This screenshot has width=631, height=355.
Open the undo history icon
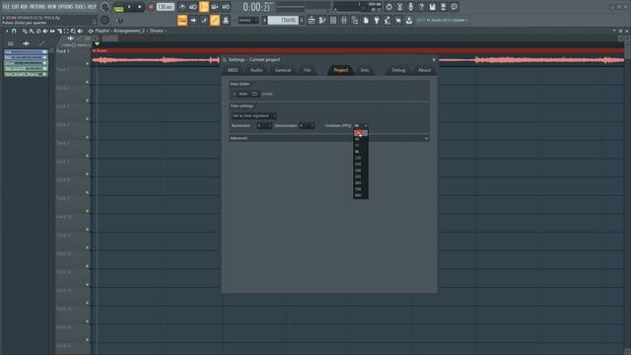388,7
